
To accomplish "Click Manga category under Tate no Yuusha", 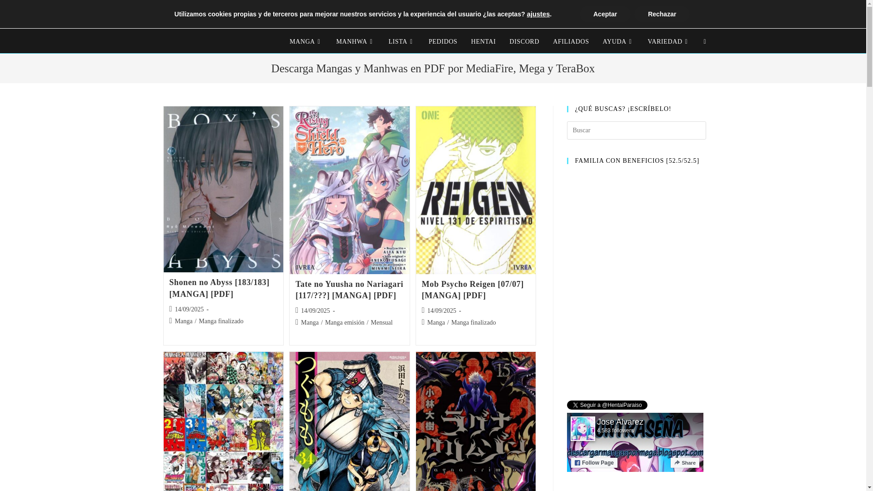I will click(310, 323).
